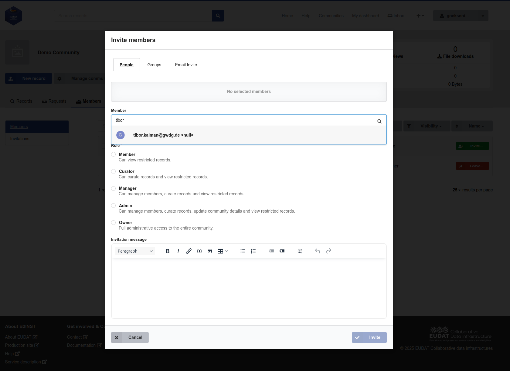This screenshot has width=510, height=371.
Task: Toggle italic formatting in invitation editor
Action: [x=178, y=251]
